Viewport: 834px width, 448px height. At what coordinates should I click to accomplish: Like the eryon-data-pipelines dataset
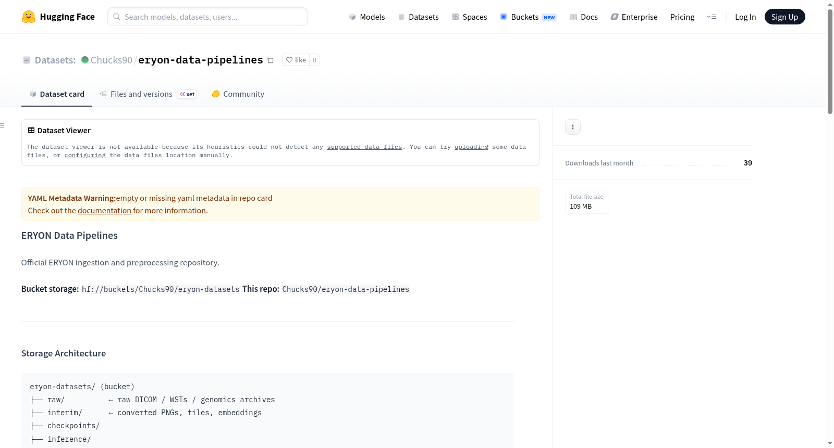pos(296,60)
